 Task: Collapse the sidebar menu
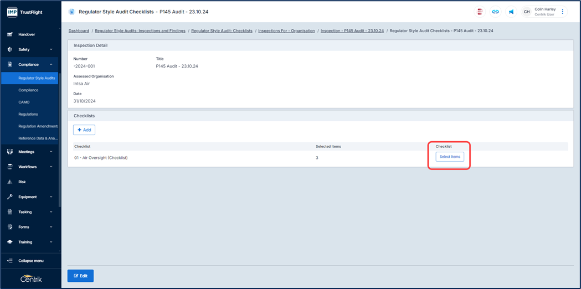pos(30,261)
